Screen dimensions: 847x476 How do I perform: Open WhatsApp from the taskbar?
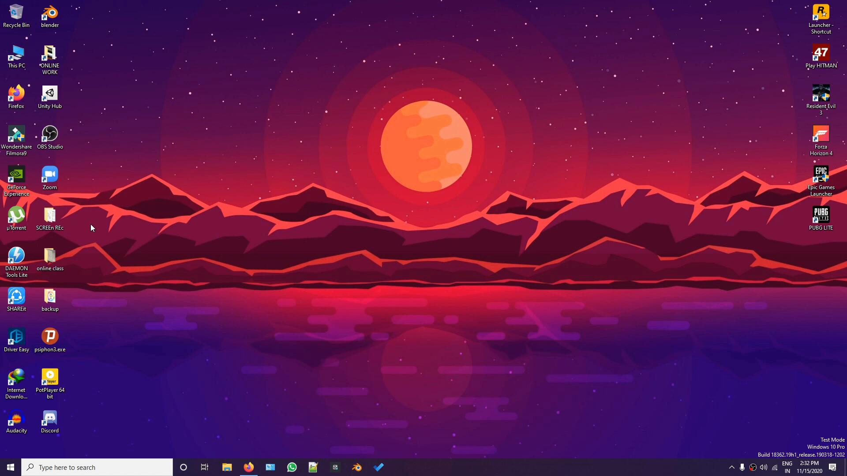point(292,467)
